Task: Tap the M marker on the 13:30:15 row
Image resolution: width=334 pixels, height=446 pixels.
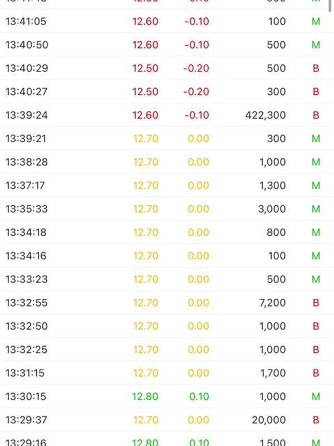Action: point(316,396)
